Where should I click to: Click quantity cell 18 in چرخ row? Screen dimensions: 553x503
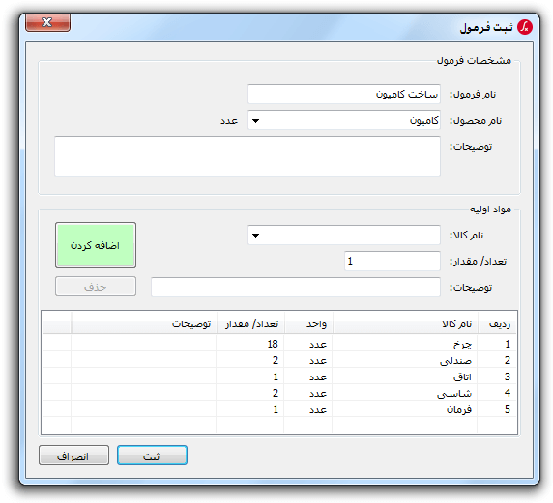(x=250, y=344)
